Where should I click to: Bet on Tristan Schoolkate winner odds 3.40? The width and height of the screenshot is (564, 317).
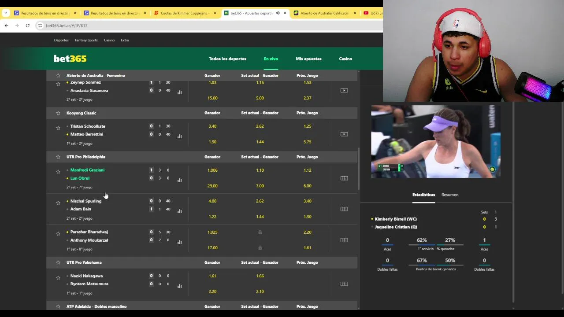pyautogui.click(x=212, y=126)
